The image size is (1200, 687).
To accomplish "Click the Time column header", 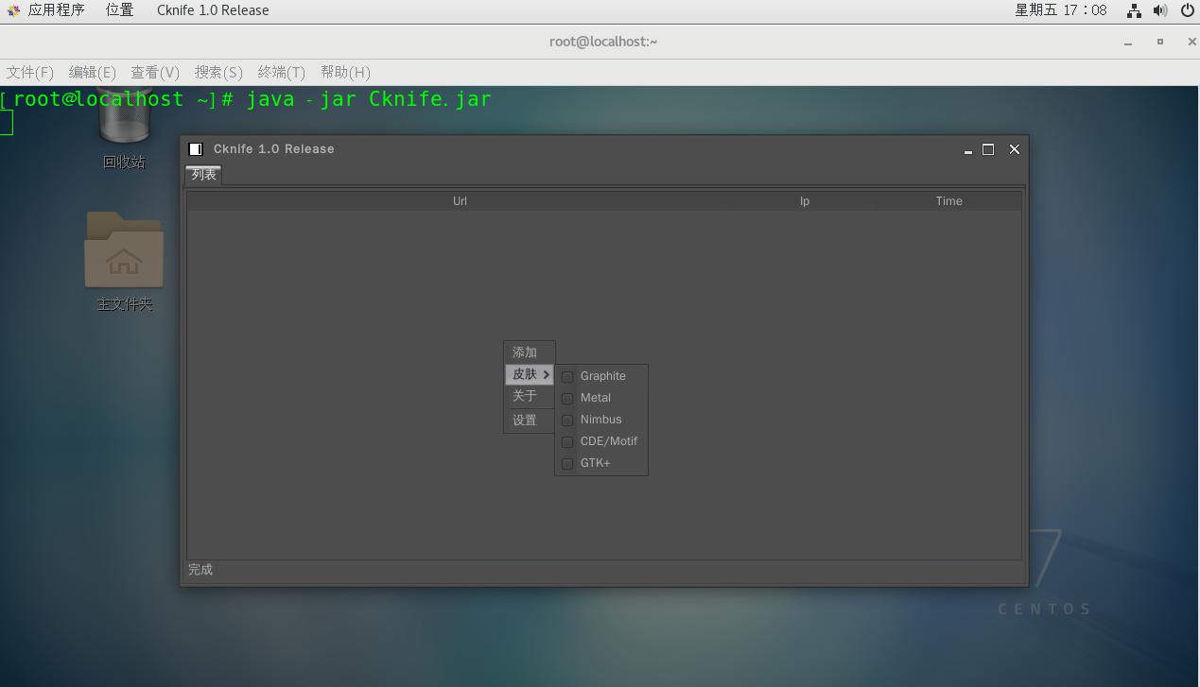I will 948,201.
